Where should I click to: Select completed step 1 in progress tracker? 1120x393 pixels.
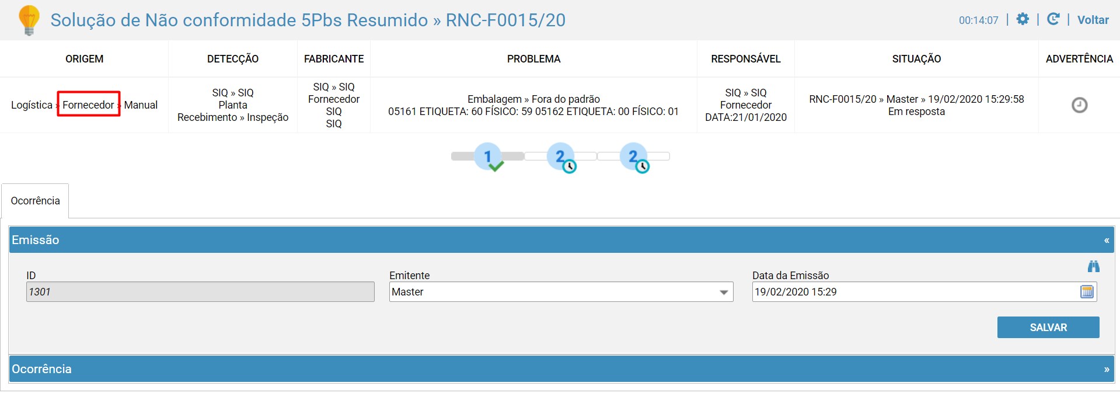click(x=489, y=156)
